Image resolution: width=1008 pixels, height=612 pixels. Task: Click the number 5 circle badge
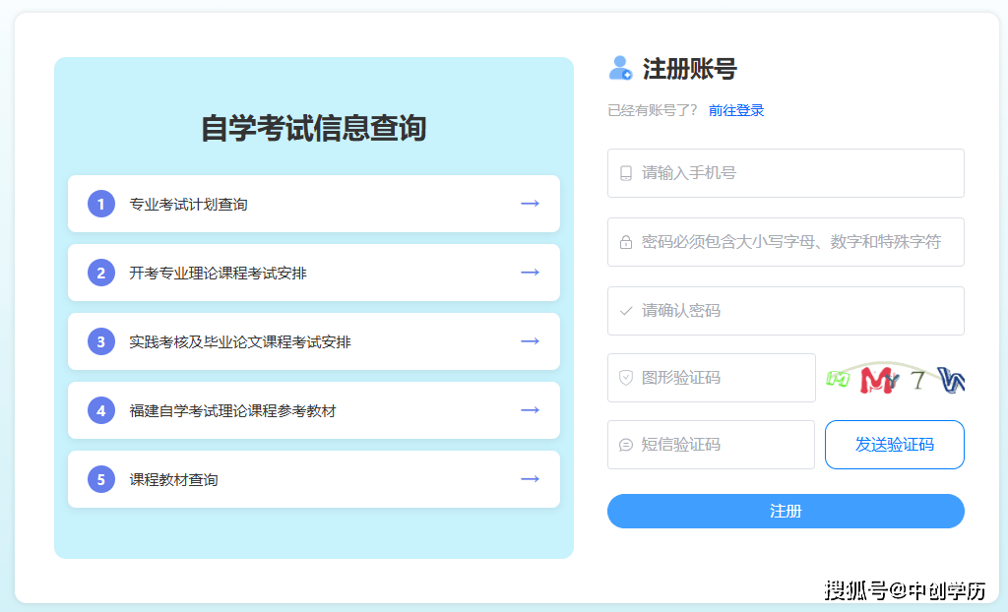[x=101, y=479]
